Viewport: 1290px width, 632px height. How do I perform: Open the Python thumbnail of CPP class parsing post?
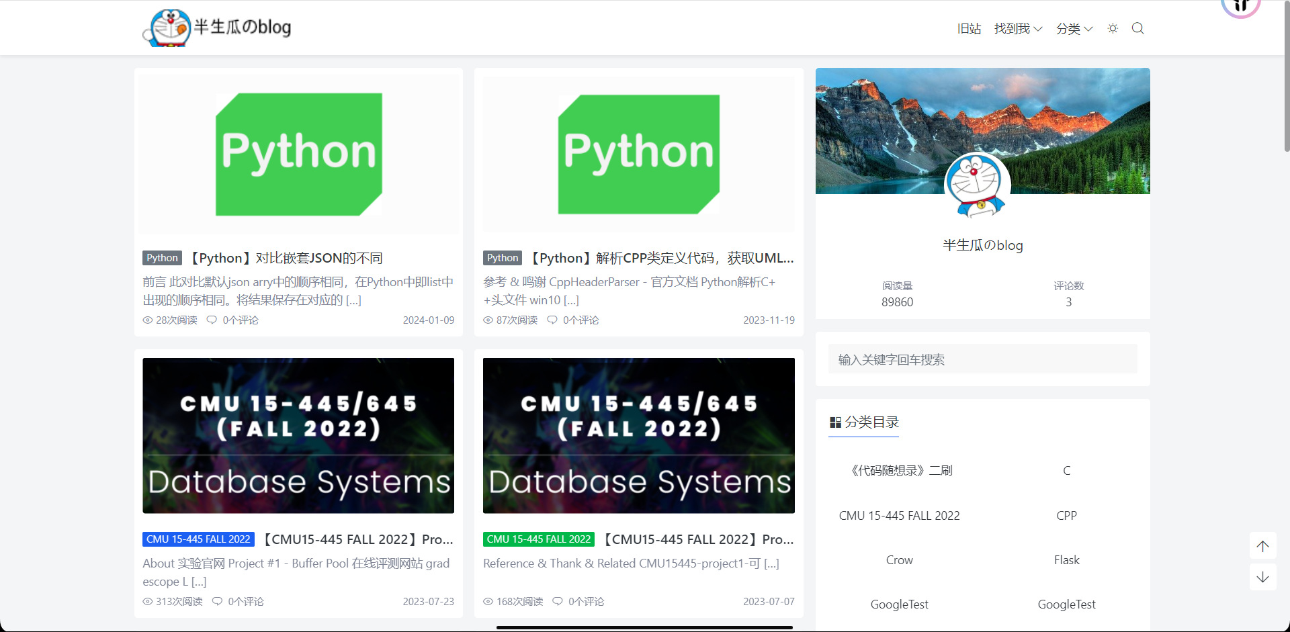coord(638,155)
